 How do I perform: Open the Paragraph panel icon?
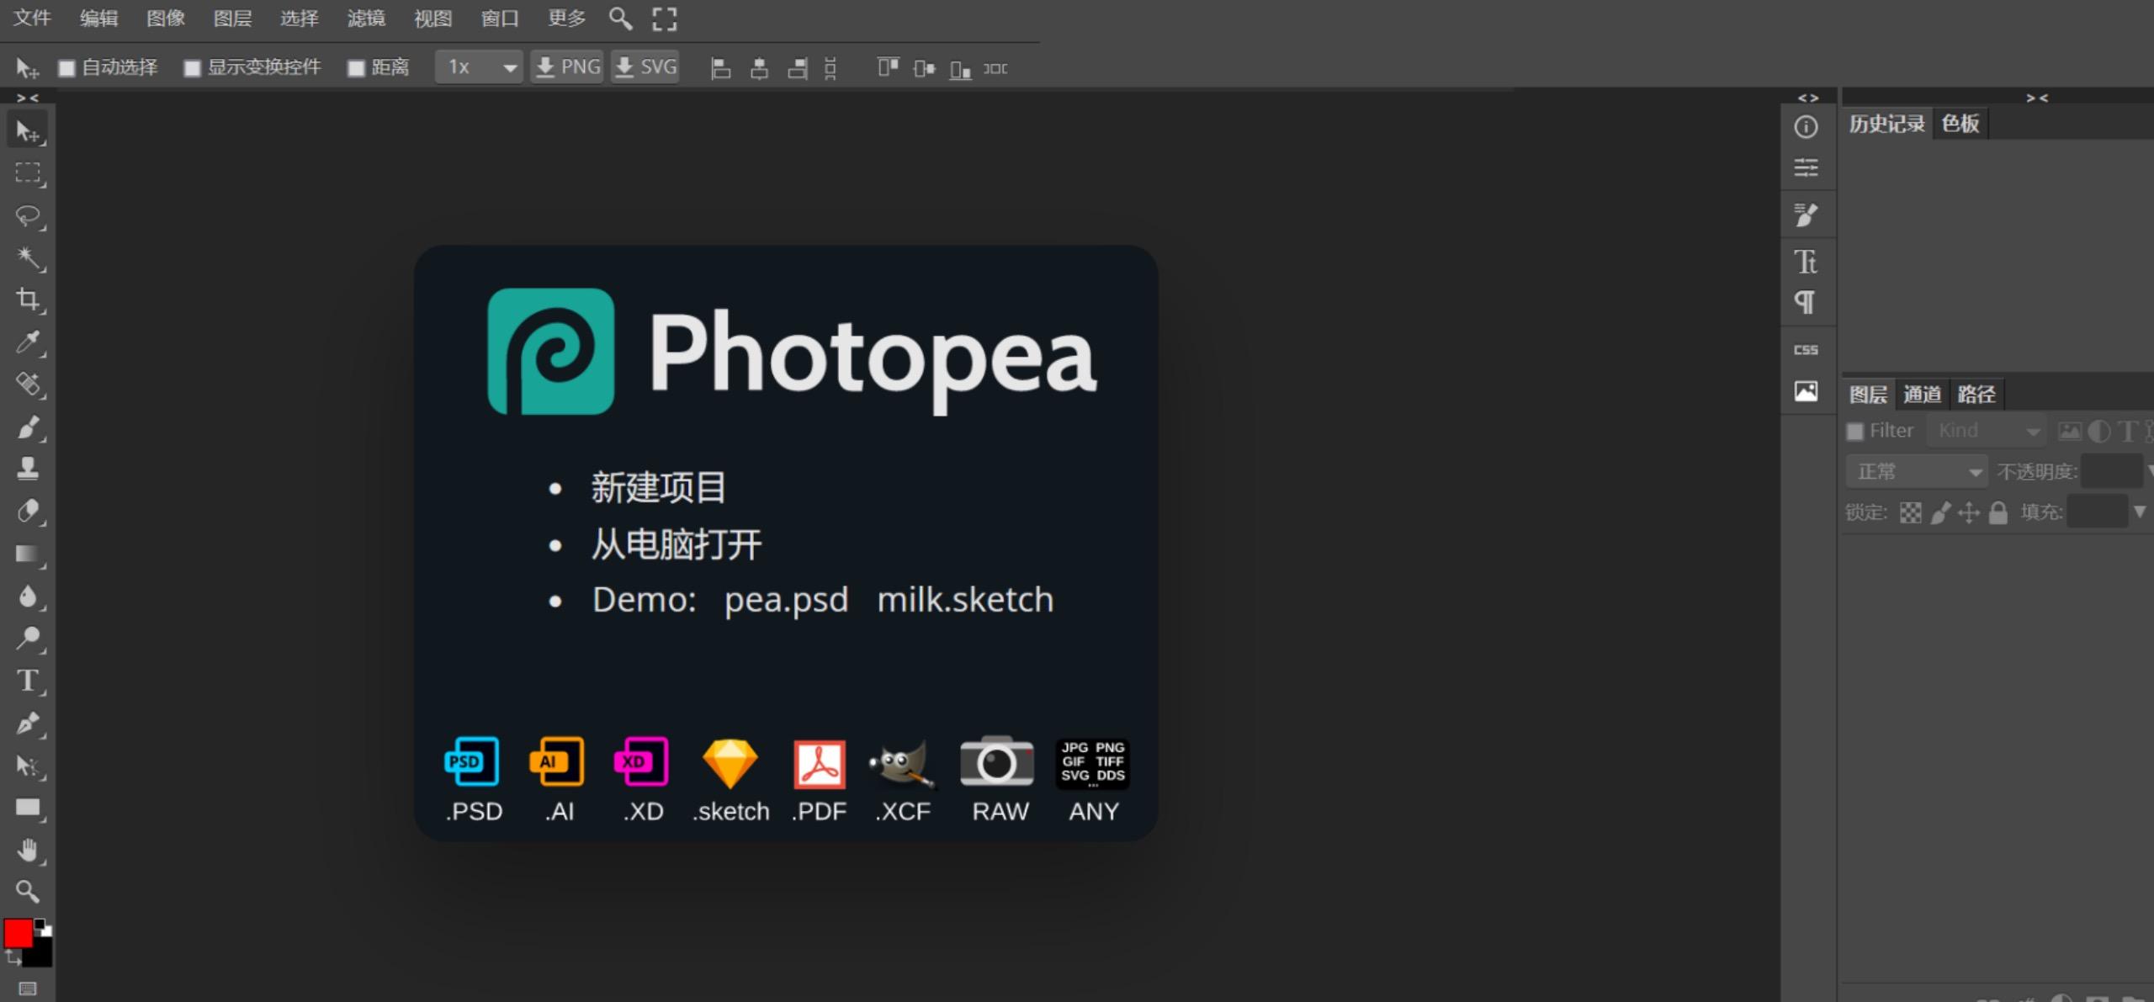pos(1806,302)
